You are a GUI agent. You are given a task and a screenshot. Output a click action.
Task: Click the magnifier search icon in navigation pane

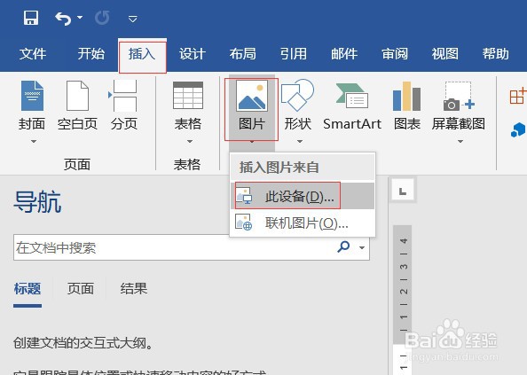[343, 246]
